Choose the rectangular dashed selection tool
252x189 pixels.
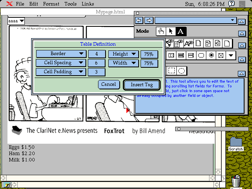172,71
